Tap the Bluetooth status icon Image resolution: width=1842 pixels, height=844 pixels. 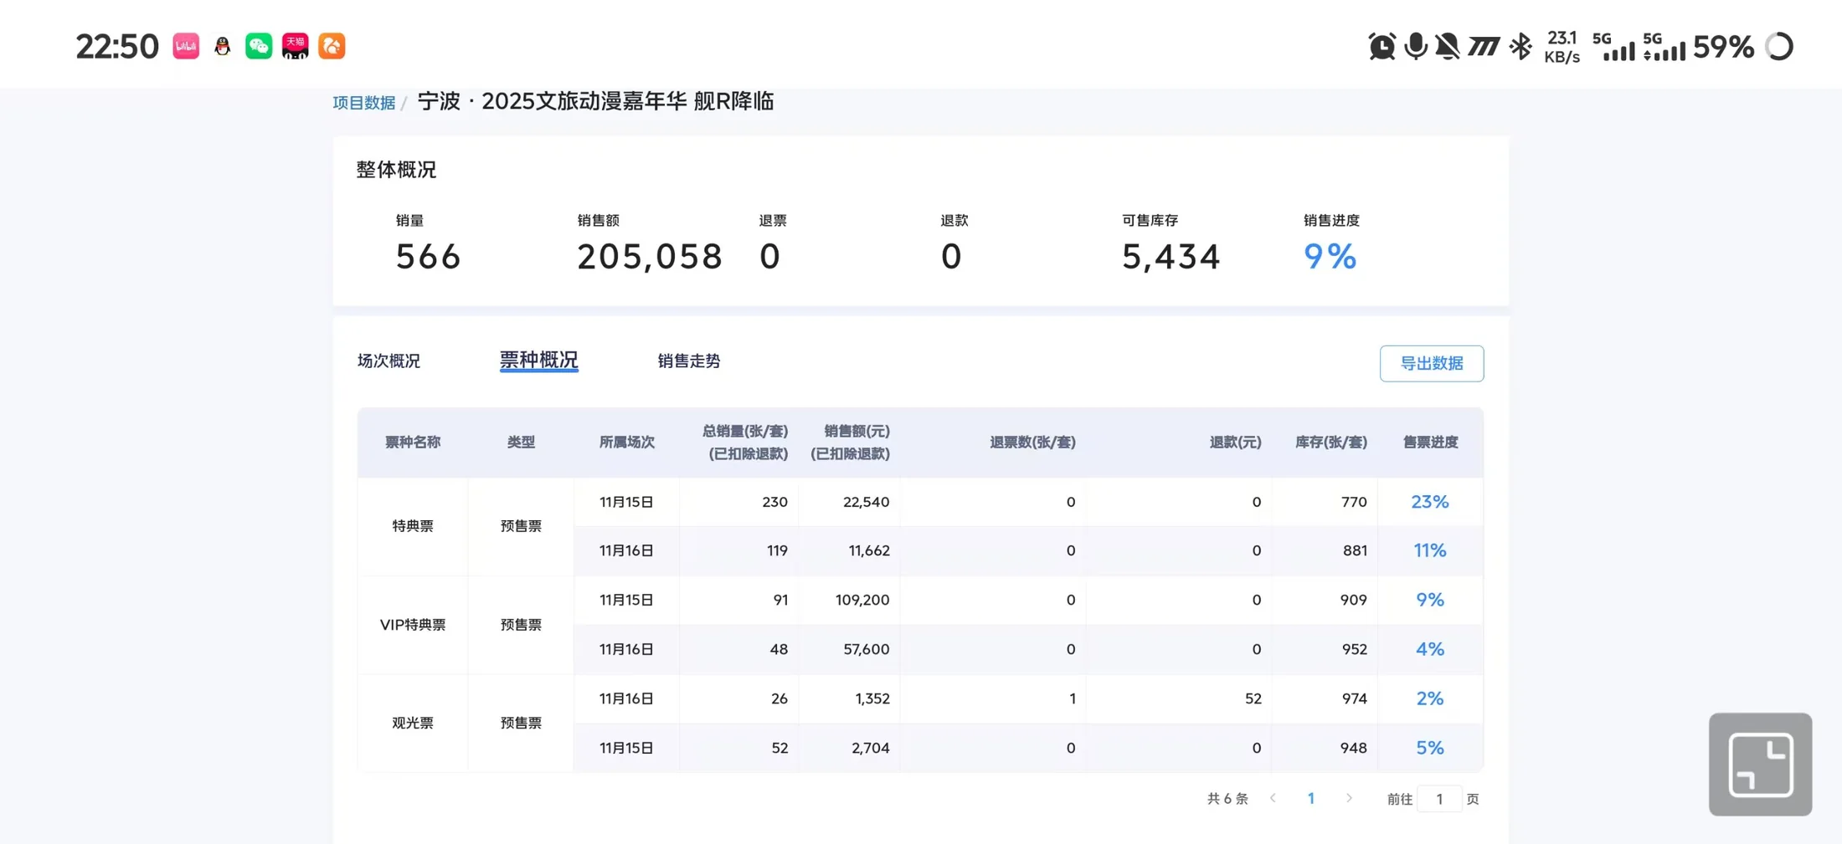click(x=1520, y=46)
